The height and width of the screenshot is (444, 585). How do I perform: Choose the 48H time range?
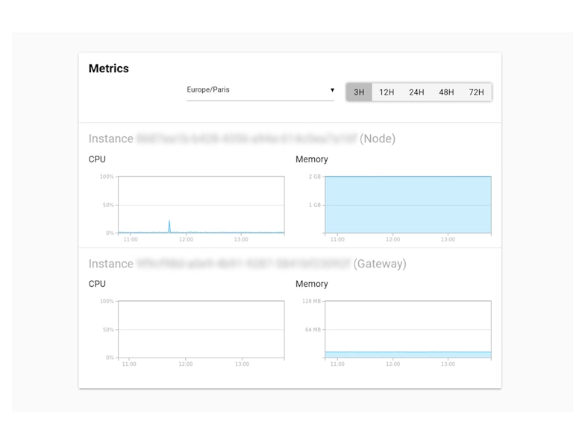[446, 92]
